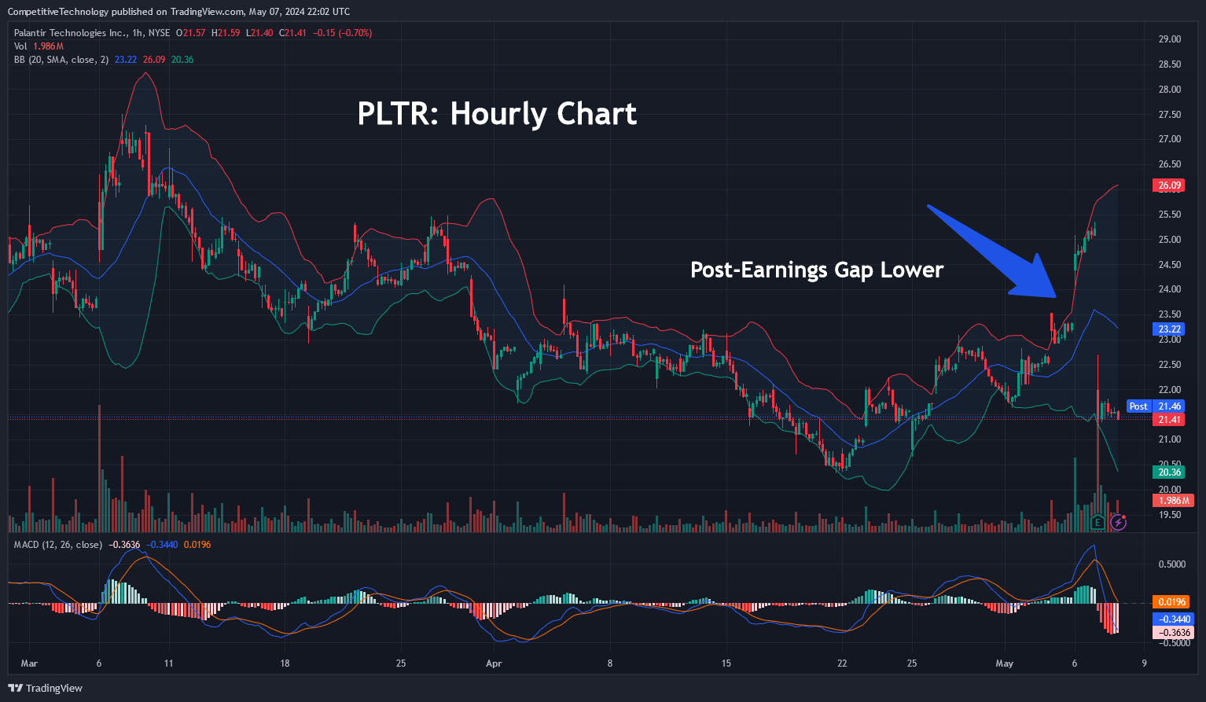Click the blue '23.22' price axis tag
This screenshot has height=702, width=1206.
[1170, 329]
